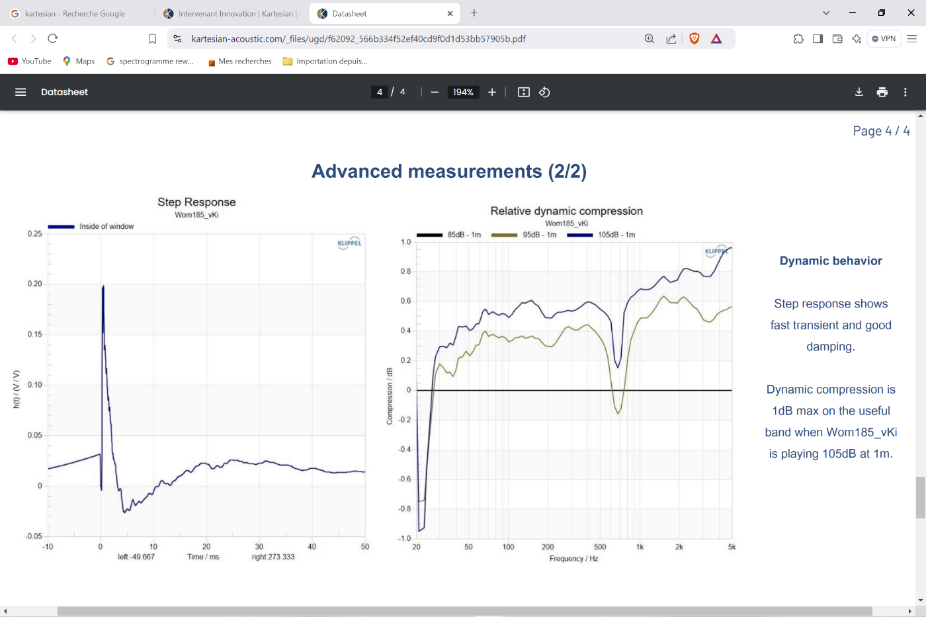Viewport: 926px width, 617px height.
Task: Click the PDF zoom out minus button
Action: [x=435, y=92]
